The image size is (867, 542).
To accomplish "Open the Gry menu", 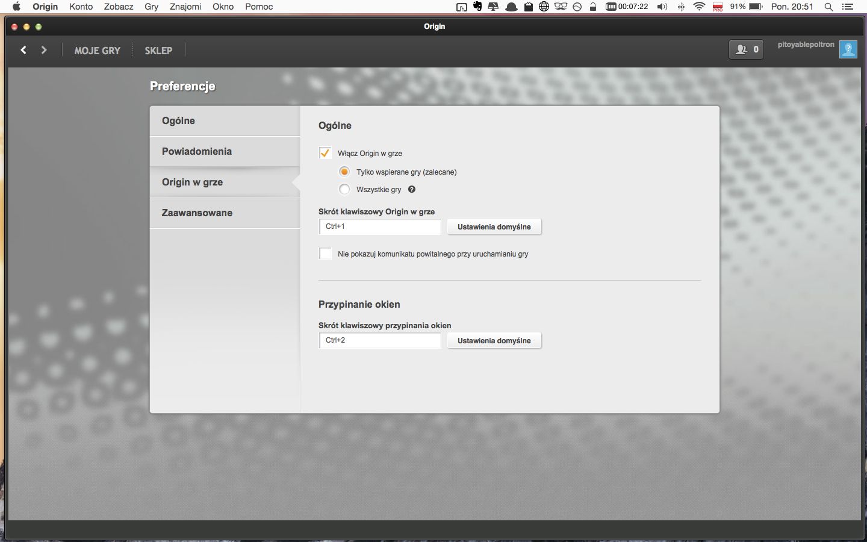I will click(x=151, y=7).
